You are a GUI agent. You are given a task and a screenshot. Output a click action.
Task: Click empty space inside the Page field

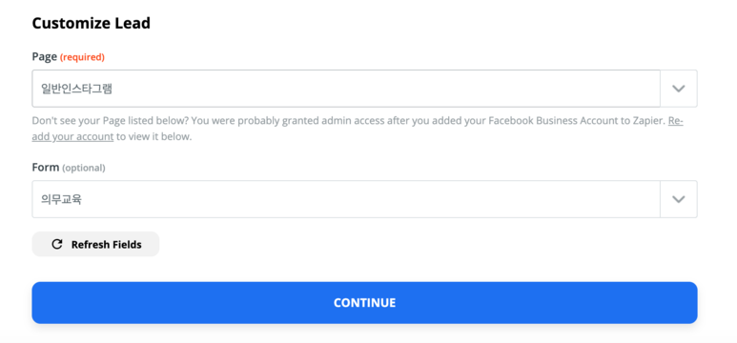(376, 89)
